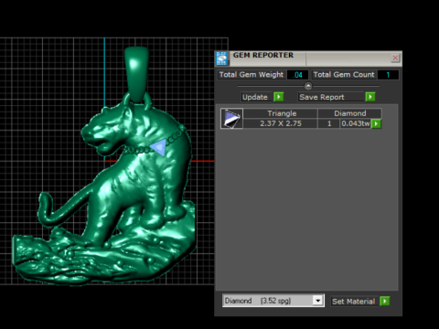Select the triangle gem thumbnail in the list
The height and width of the screenshot is (329, 439).
click(231, 119)
